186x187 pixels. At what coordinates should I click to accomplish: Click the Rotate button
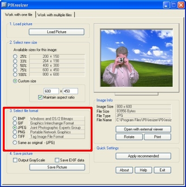pyautogui.click(x=129, y=137)
